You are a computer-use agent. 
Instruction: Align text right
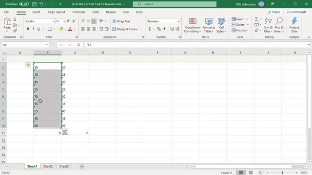pos(94,29)
